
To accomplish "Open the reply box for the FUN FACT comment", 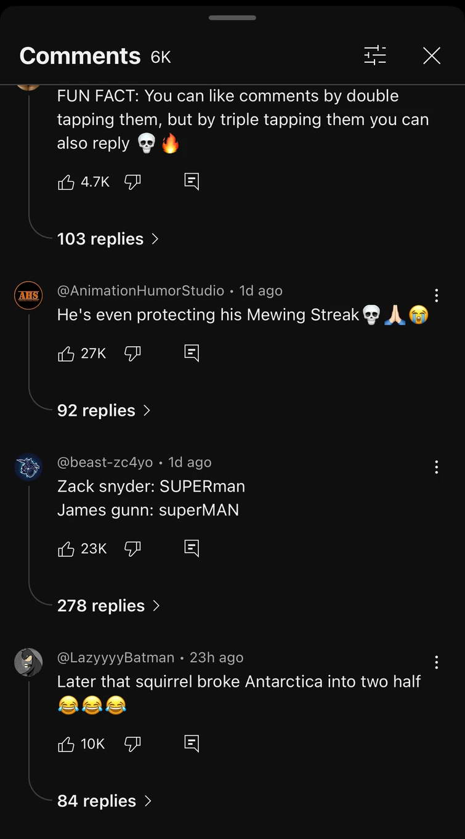I will pyautogui.click(x=192, y=181).
